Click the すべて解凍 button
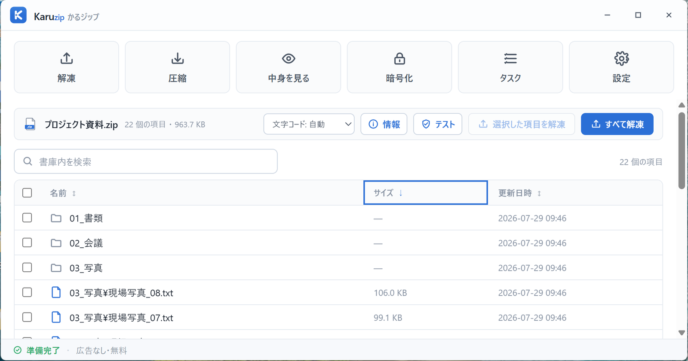This screenshot has height=361, width=688. pos(617,124)
